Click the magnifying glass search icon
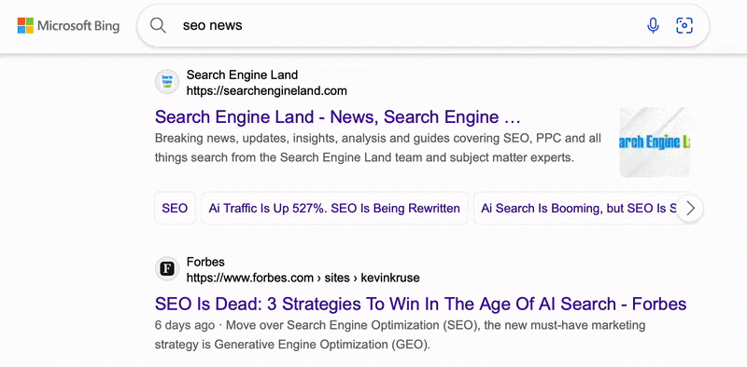Screen dimensions: 747x367 click(x=158, y=26)
